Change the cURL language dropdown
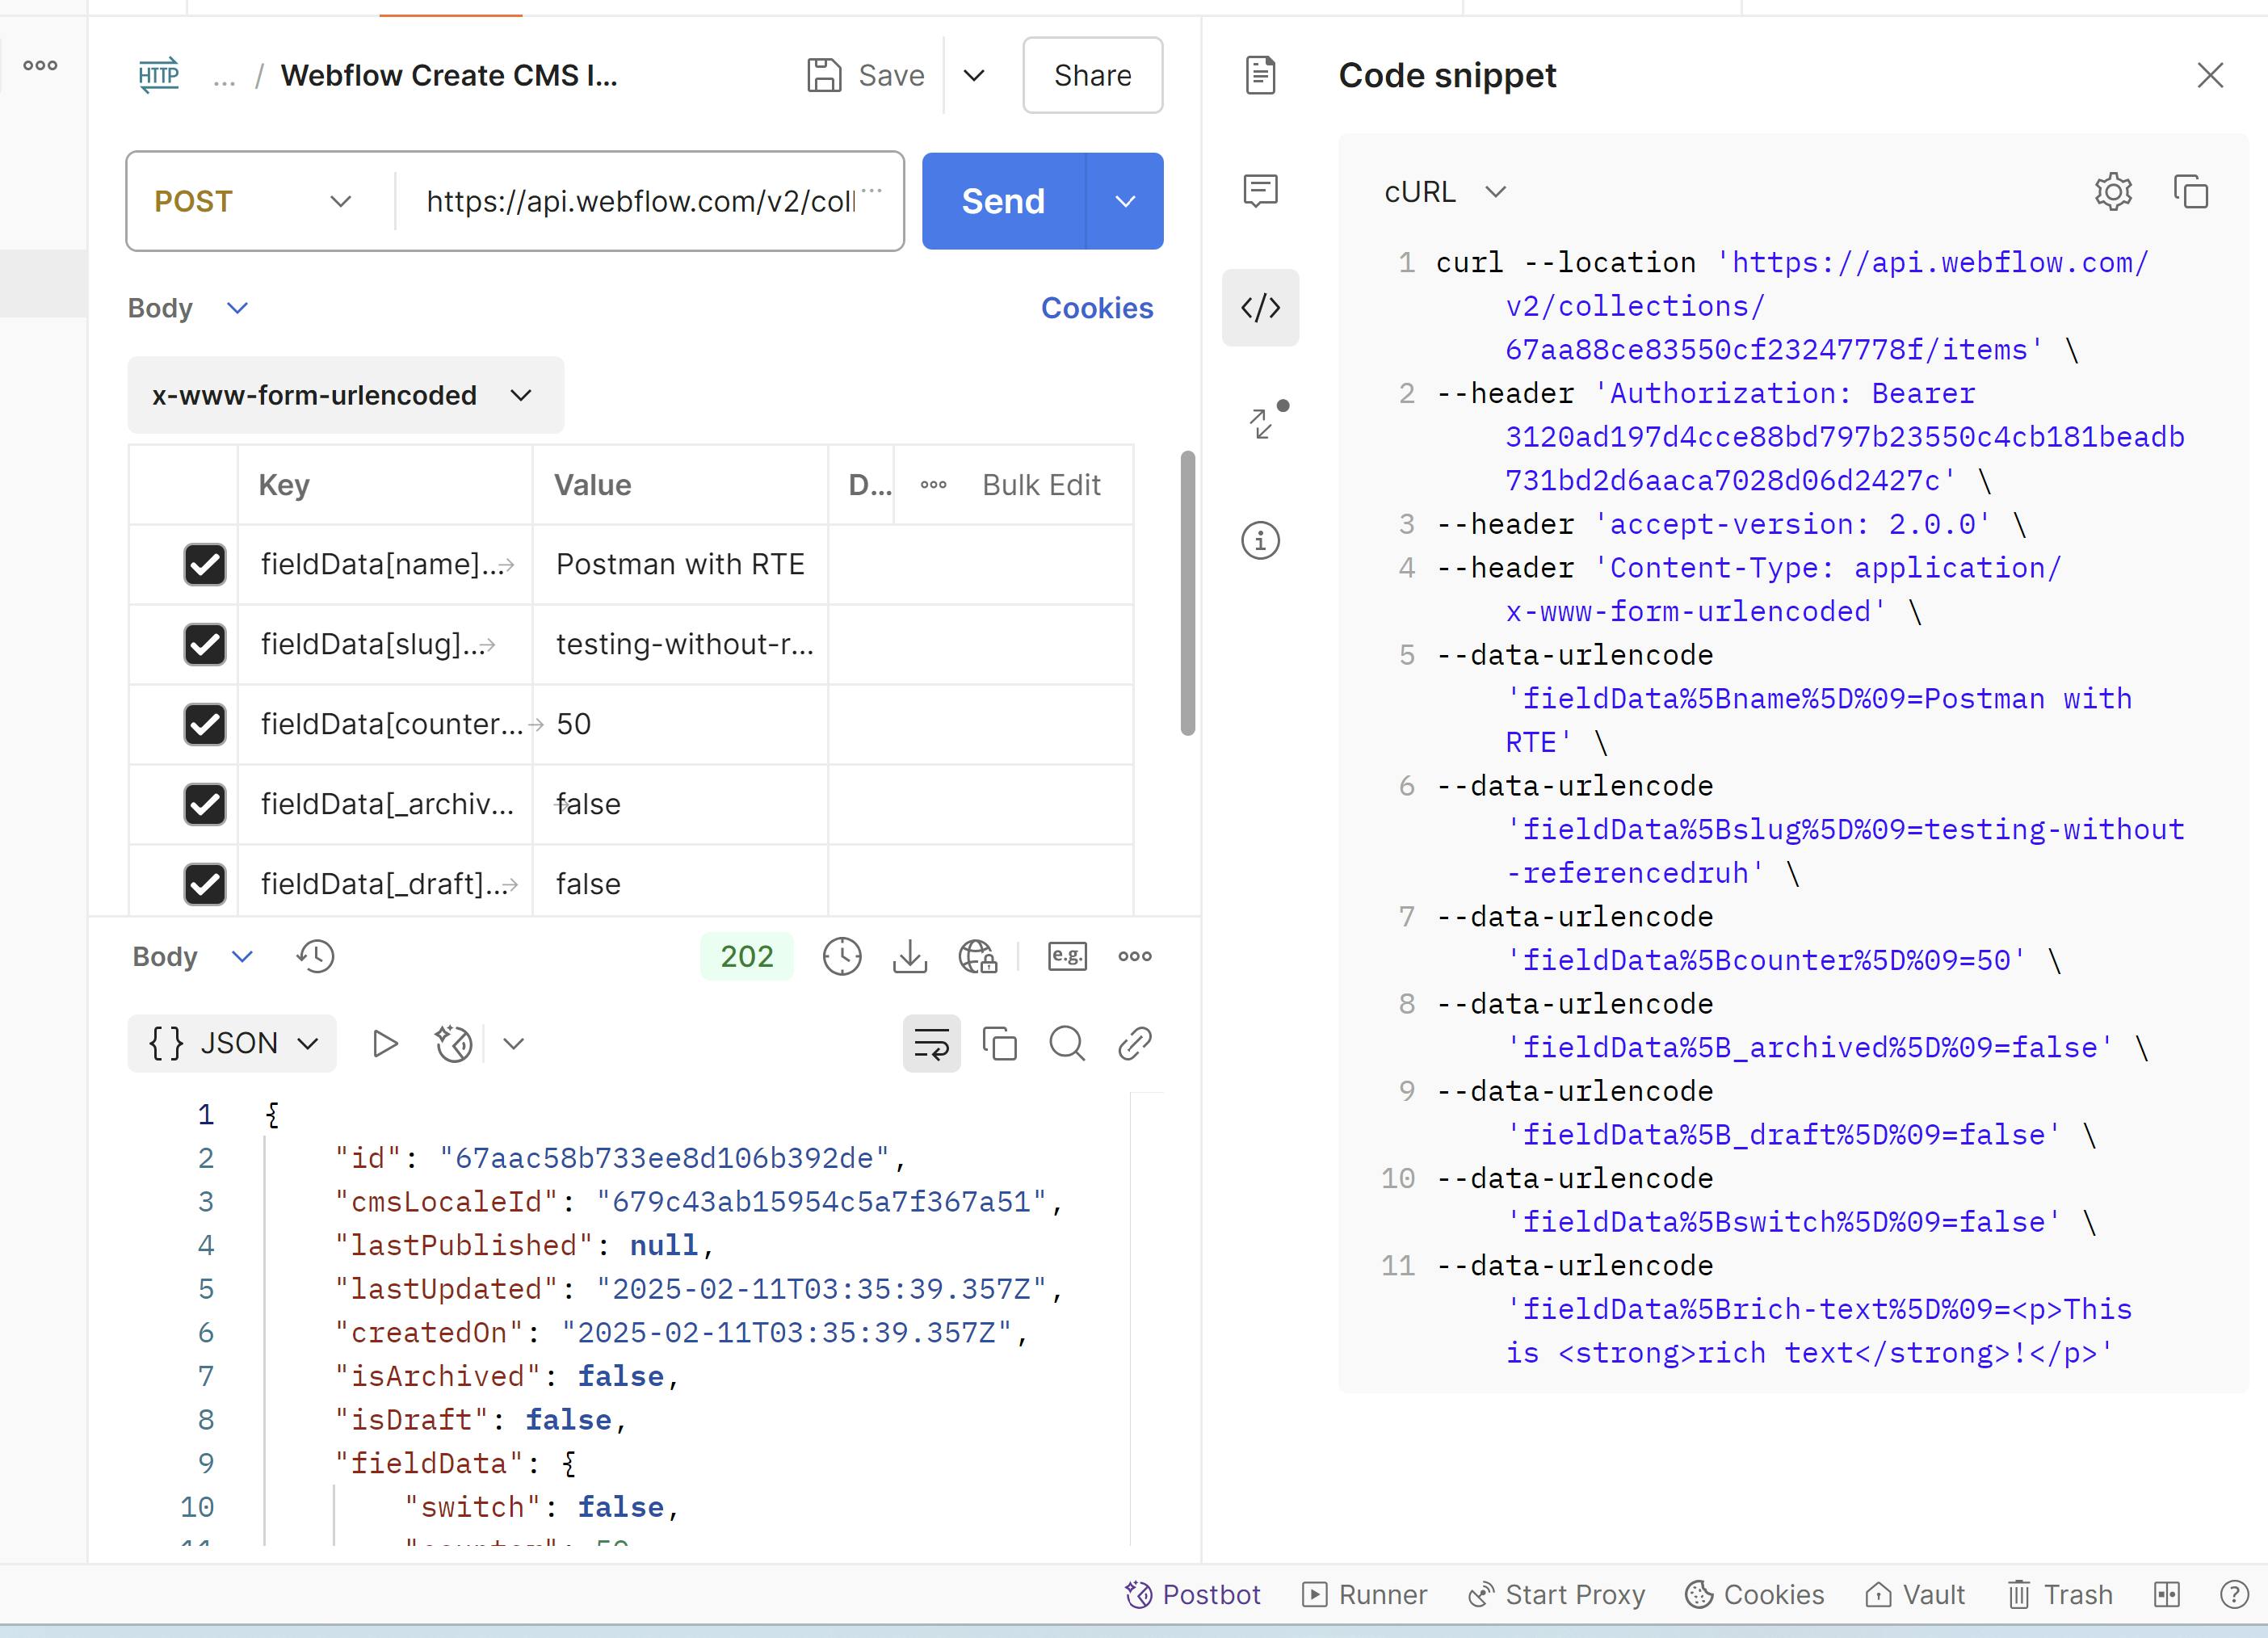The height and width of the screenshot is (1638, 2268). (x=1443, y=191)
